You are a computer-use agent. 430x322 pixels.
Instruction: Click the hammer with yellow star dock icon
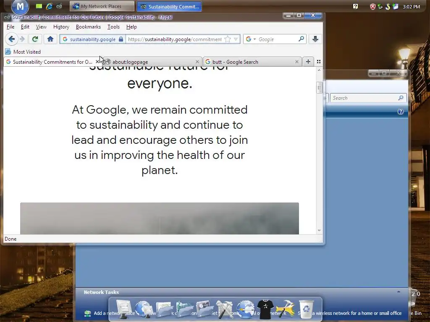coord(286,309)
